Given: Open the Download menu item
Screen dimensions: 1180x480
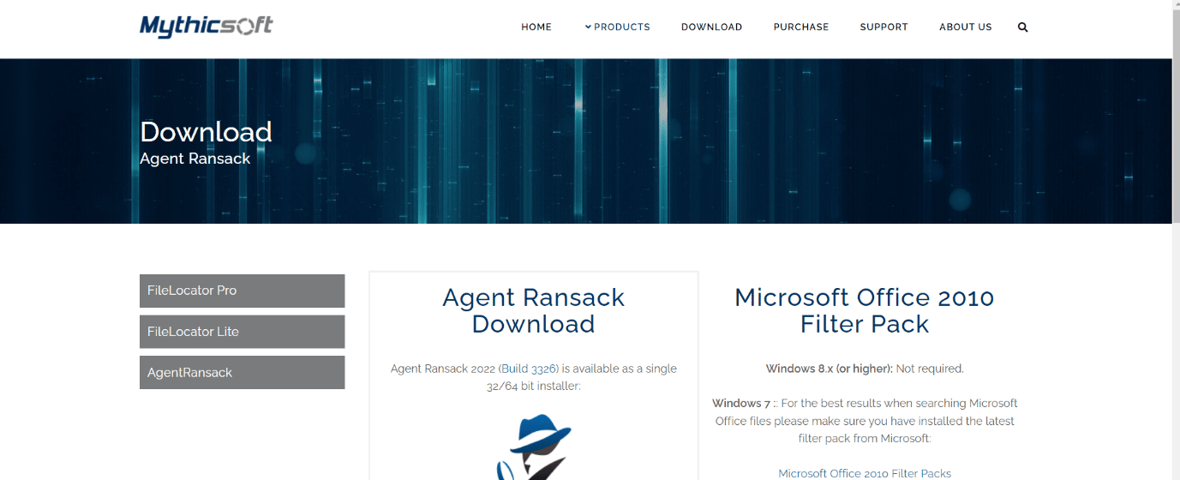Looking at the screenshot, I should tap(711, 27).
